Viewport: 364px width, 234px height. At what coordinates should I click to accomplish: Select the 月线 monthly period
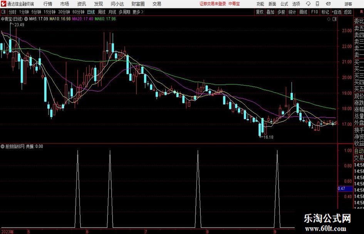pyautogui.click(x=112, y=12)
